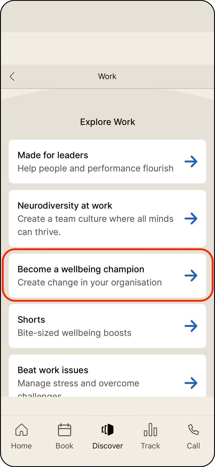Tap the Call phone icon
The image size is (215, 467).
(x=193, y=430)
